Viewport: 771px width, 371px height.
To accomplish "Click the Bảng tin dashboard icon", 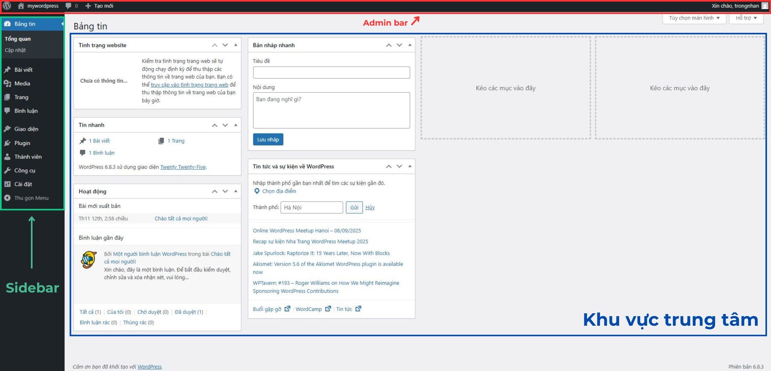I will pos(7,24).
